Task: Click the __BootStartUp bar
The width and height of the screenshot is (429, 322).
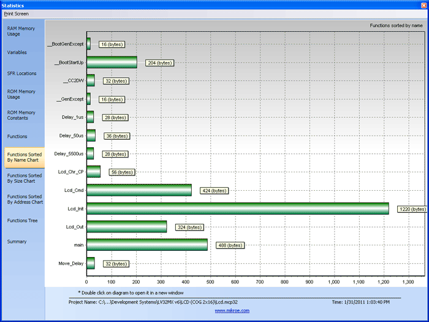Action: click(x=112, y=63)
